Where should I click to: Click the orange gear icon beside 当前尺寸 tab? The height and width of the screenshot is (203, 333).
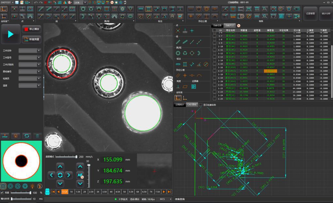pos(239,25)
